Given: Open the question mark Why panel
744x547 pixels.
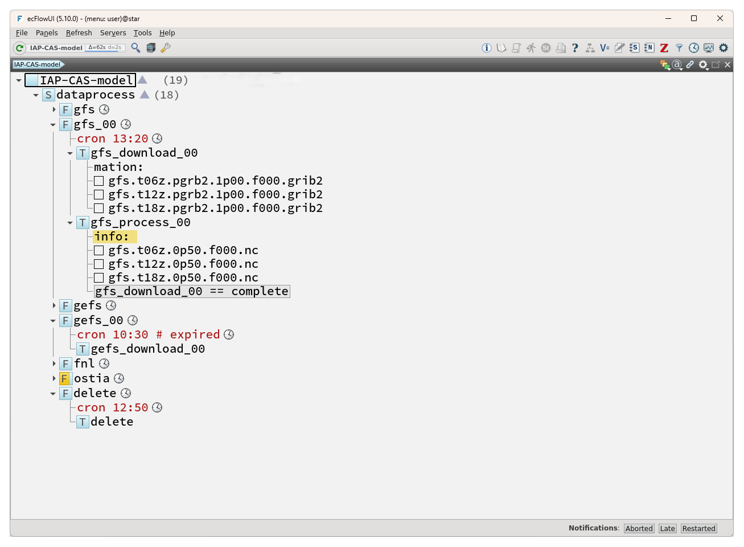Looking at the screenshot, I should 575,48.
